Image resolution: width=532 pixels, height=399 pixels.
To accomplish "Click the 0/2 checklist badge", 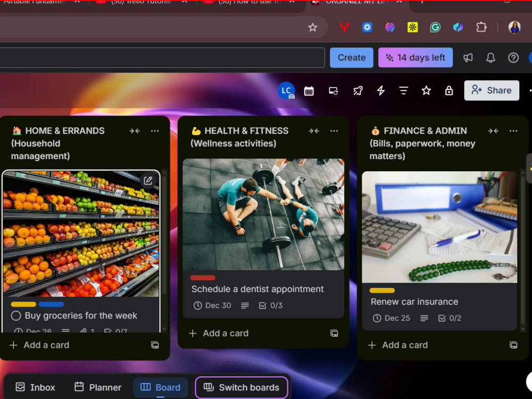I will (450, 318).
